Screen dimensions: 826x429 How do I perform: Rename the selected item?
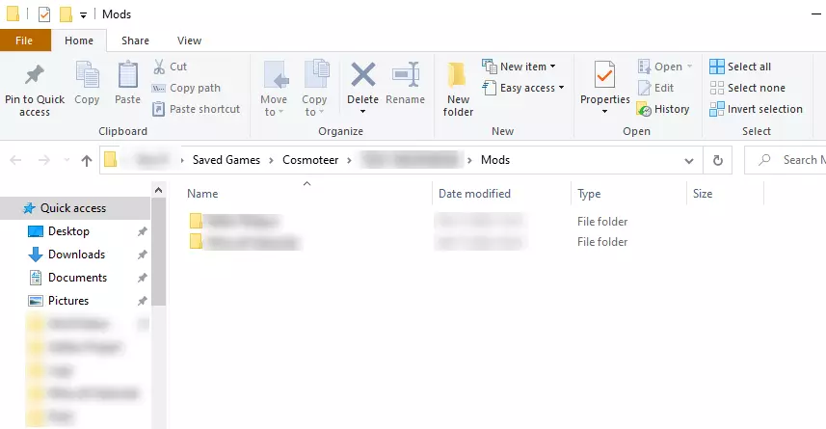(405, 83)
